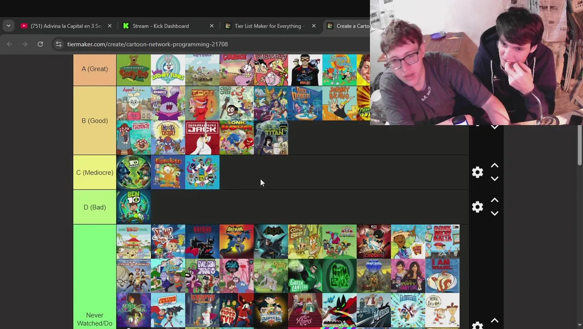Open site information icon beside the URL
The image size is (583, 329).
pyautogui.click(x=59, y=44)
